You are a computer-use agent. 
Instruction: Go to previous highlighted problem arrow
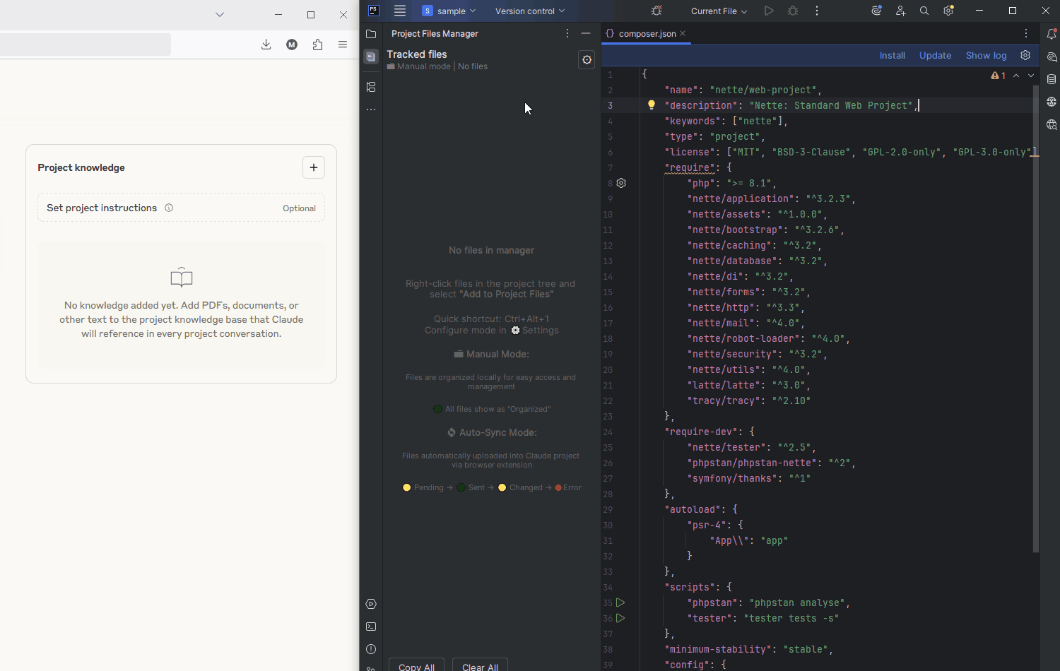1016,76
